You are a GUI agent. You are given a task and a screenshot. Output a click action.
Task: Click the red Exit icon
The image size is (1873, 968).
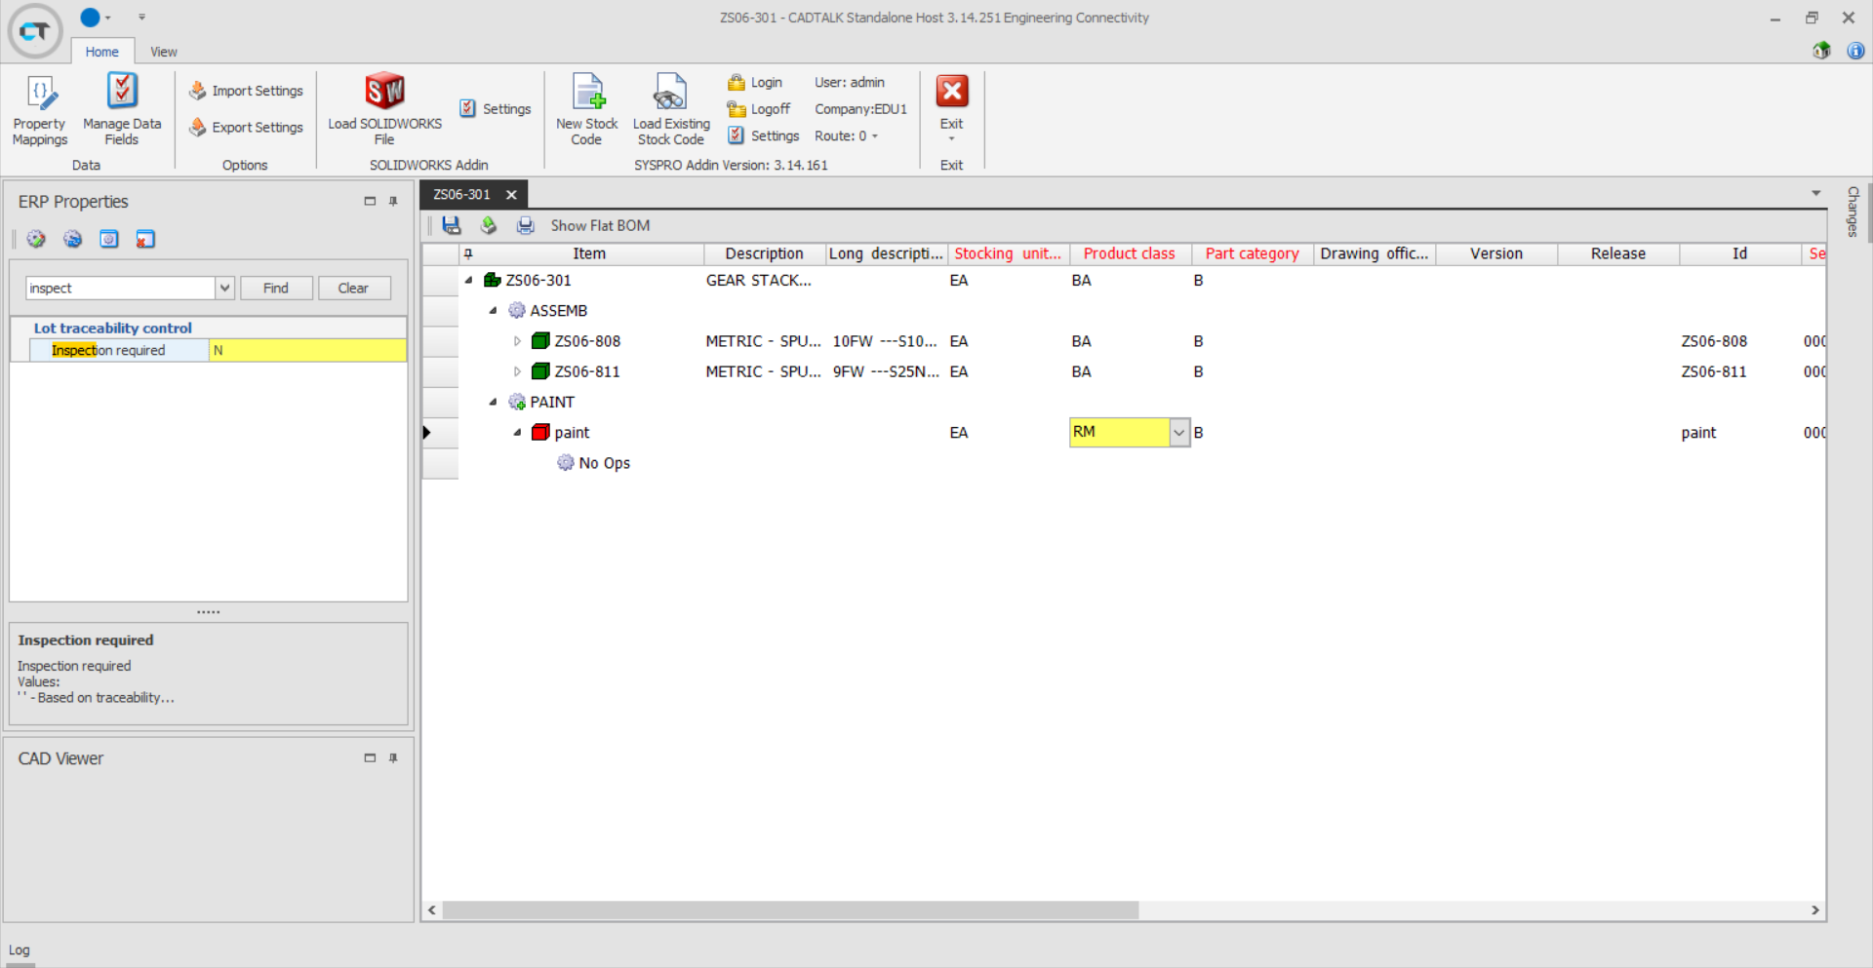951,93
